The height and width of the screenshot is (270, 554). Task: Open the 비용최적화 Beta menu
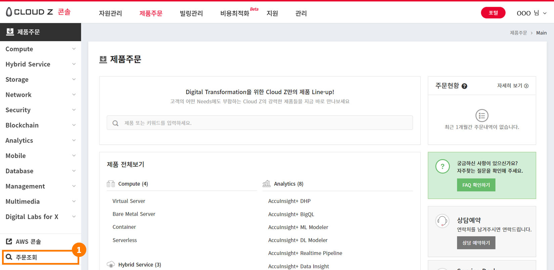tap(239, 13)
